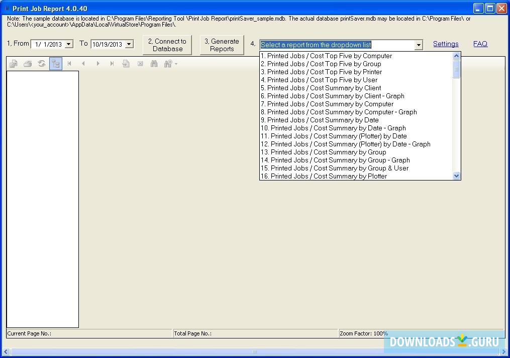
Task: Select report 12 (Plotter) by Date - Graph
Action: pyautogui.click(x=356, y=144)
